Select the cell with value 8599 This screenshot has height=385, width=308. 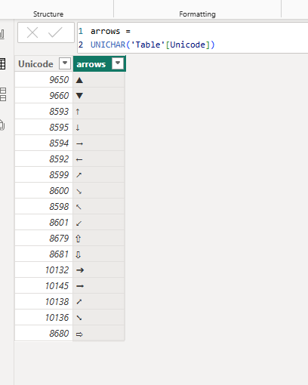click(x=44, y=175)
